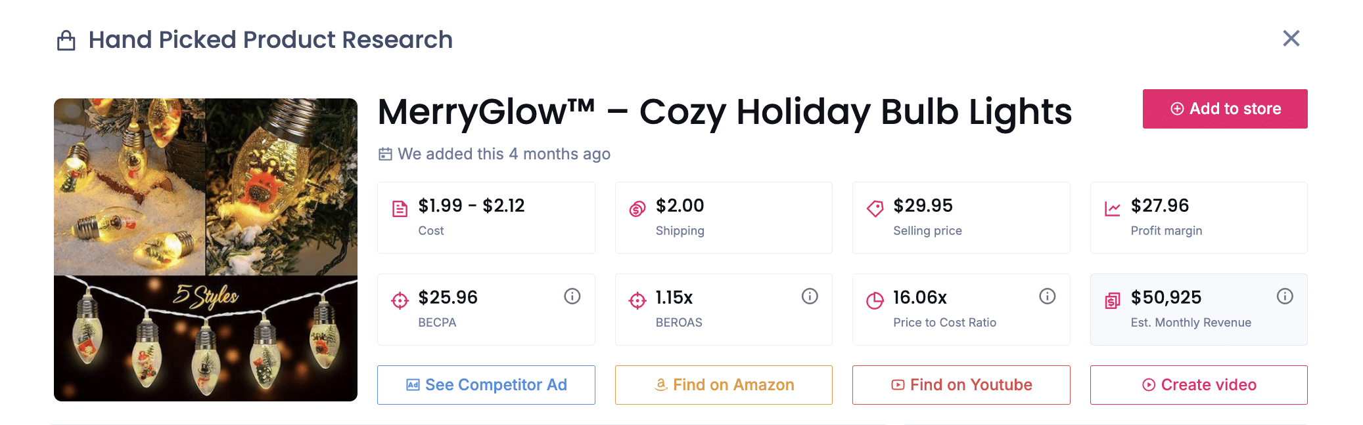Close the Hand Picked Product Research panel
1363x425 pixels.
pos(1291,39)
